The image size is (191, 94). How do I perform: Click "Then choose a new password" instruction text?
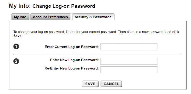point(141,32)
